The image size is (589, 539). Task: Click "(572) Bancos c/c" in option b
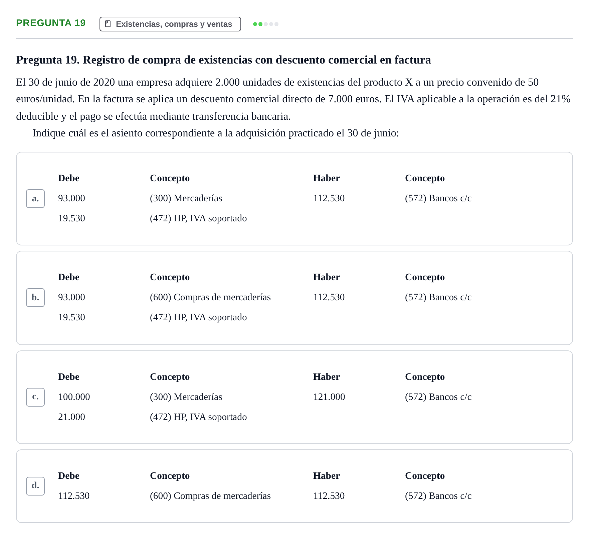coord(438,297)
